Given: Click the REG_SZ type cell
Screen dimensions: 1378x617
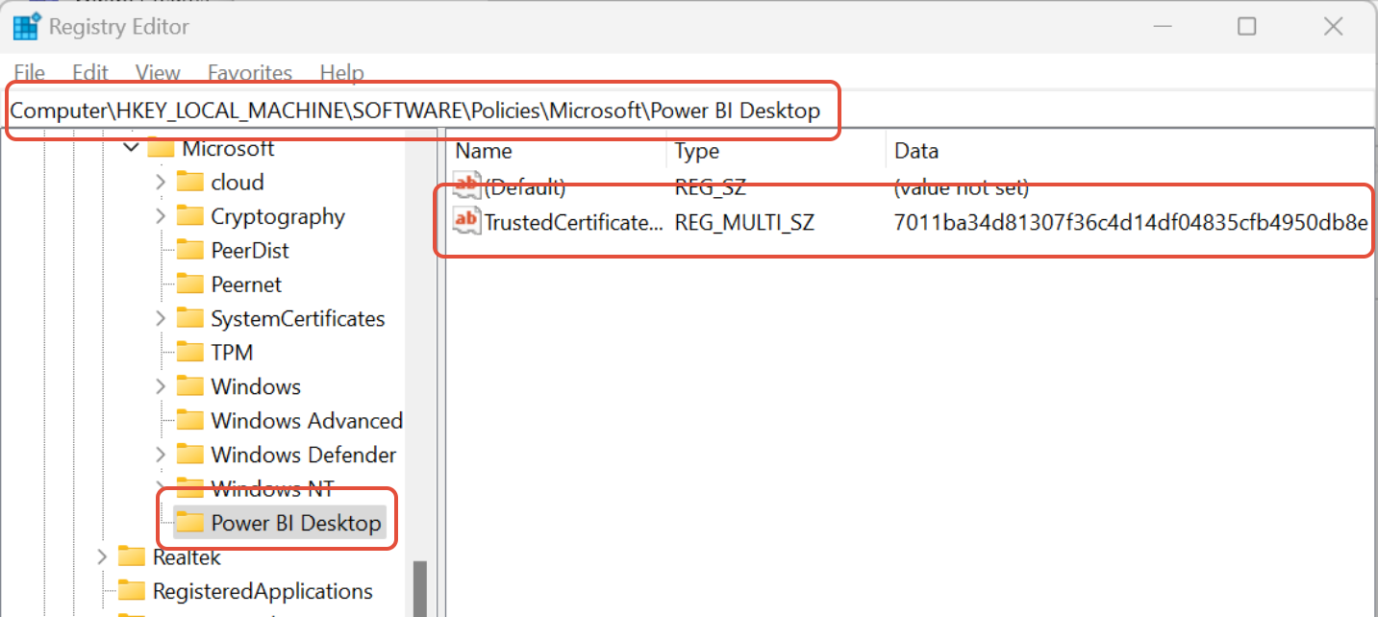Looking at the screenshot, I should tap(710, 187).
